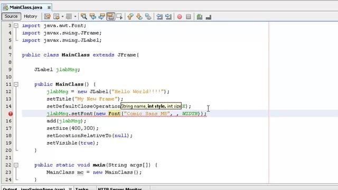Open the Forward history dropdown arrow
This screenshot has width=338, height=190.
tap(75, 16)
